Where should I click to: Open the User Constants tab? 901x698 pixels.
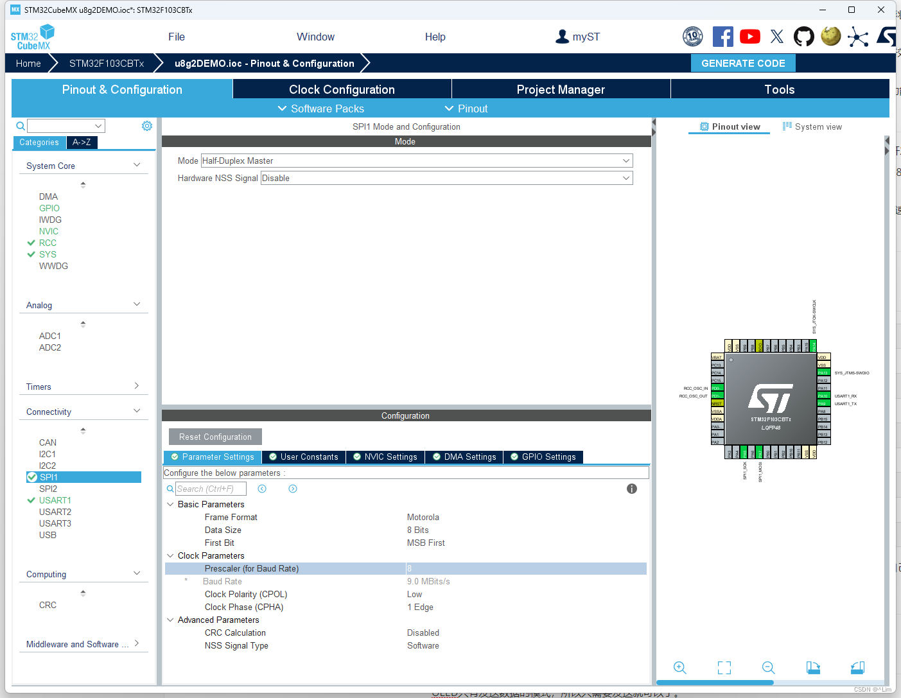pyautogui.click(x=304, y=457)
